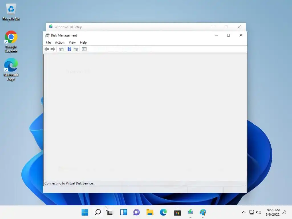
Task: Click the Disk Management title bar icon
Action: (47, 35)
